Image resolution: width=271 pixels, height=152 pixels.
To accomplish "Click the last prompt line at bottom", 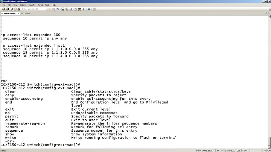I will tap(40, 145).
